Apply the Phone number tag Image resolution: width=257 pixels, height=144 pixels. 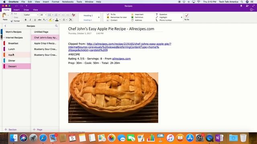coord(163,20)
